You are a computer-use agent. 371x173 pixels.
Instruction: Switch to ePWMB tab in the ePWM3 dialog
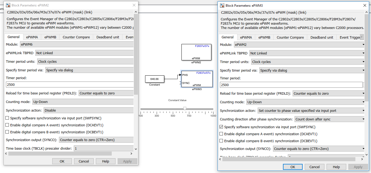pyautogui.click(x=264, y=37)
